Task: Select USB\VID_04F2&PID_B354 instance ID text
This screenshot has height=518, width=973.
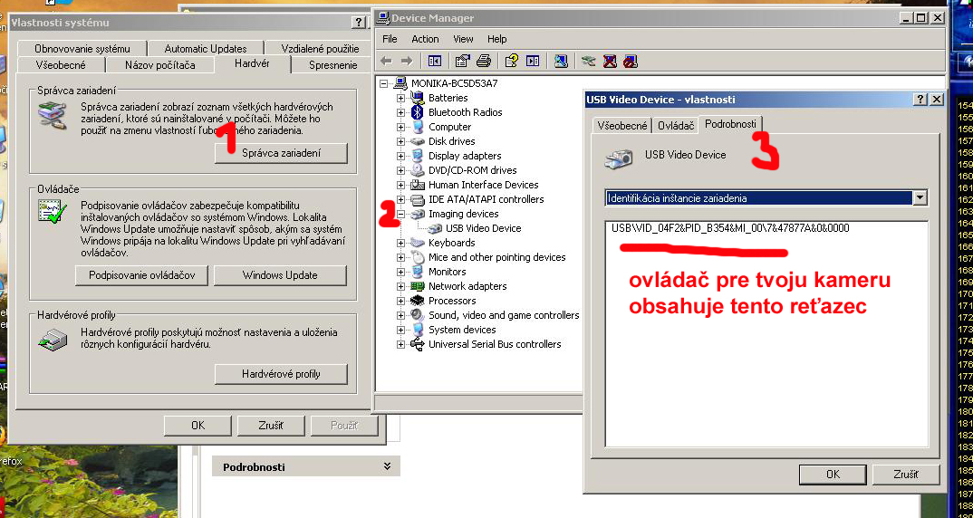Action: click(x=730, y=228)
